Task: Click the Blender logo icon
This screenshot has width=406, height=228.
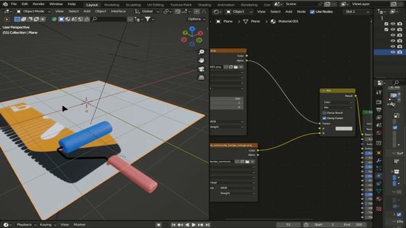Action: (x=5, y=4)
